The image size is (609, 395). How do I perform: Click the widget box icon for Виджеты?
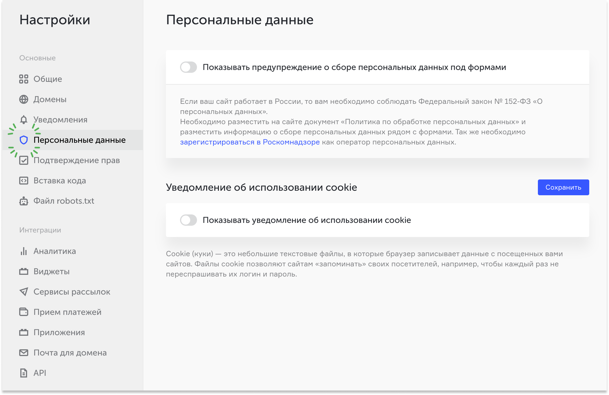point(24,271)
